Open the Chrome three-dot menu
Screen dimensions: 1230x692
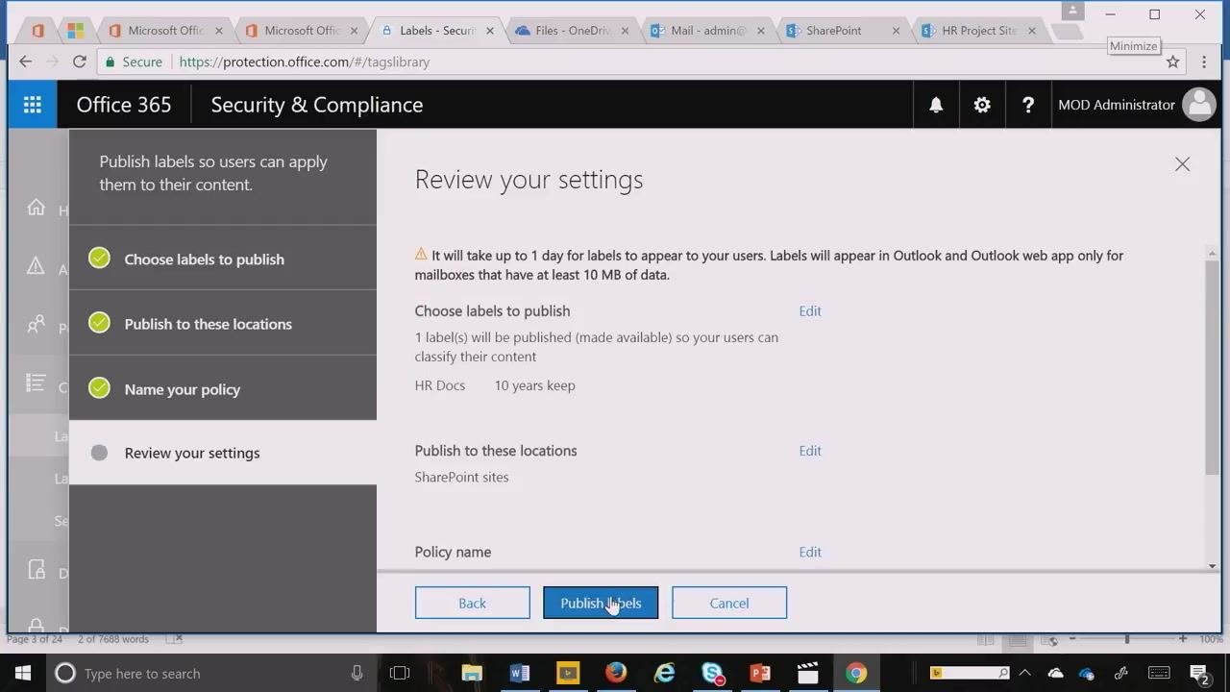(x=1204, y=62)
